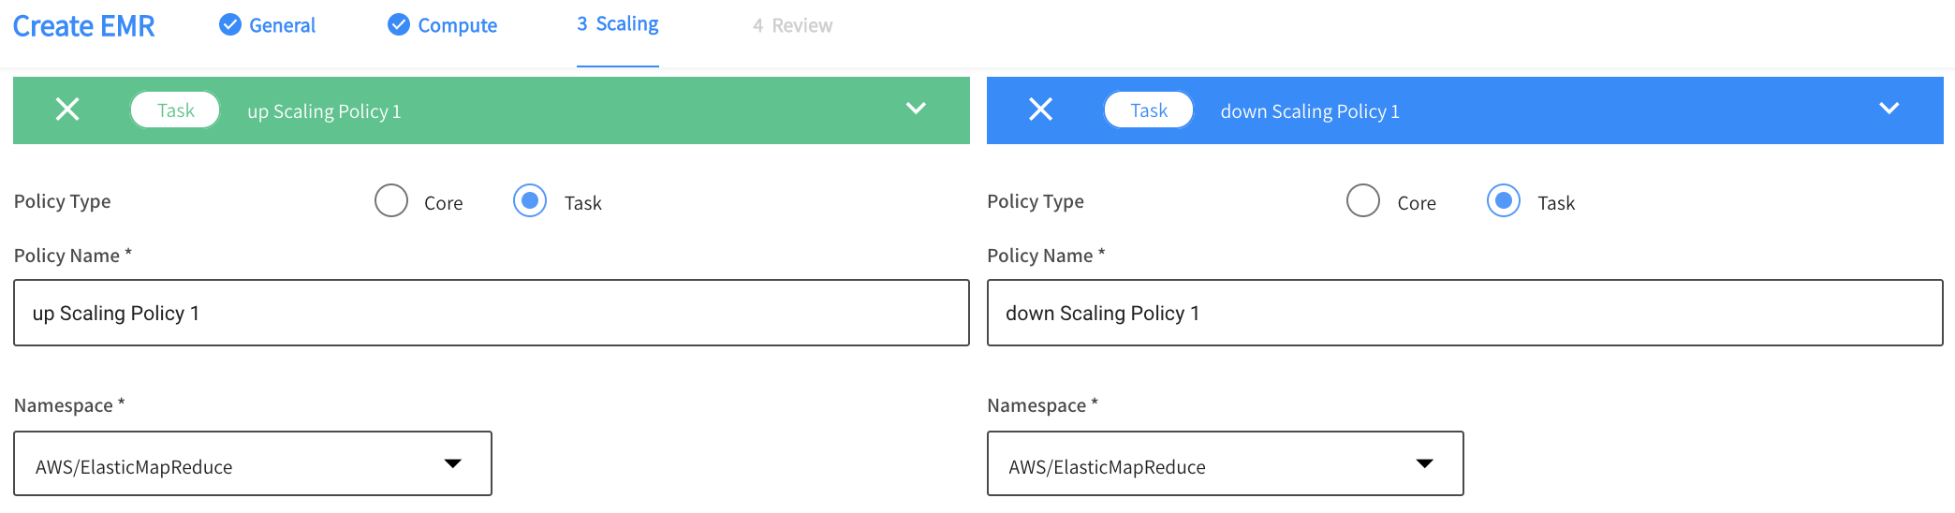Collapse the up Scaling Policy 1 panel
This screenshot has height=513, width=1955.
coord(916,109)
